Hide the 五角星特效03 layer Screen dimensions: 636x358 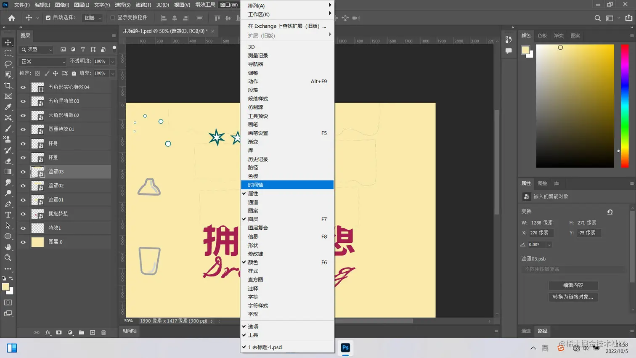pos(24,101)
